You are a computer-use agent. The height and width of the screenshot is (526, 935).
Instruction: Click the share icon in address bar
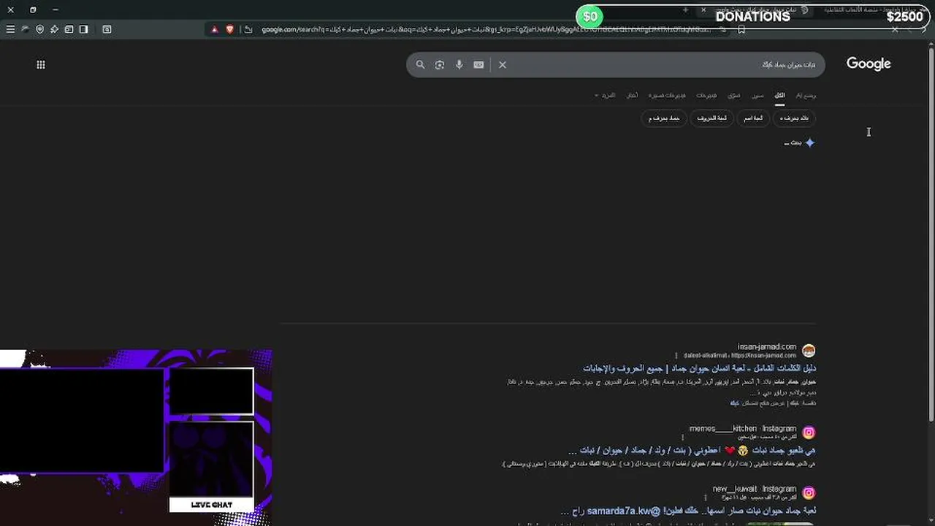click(248, 29)
